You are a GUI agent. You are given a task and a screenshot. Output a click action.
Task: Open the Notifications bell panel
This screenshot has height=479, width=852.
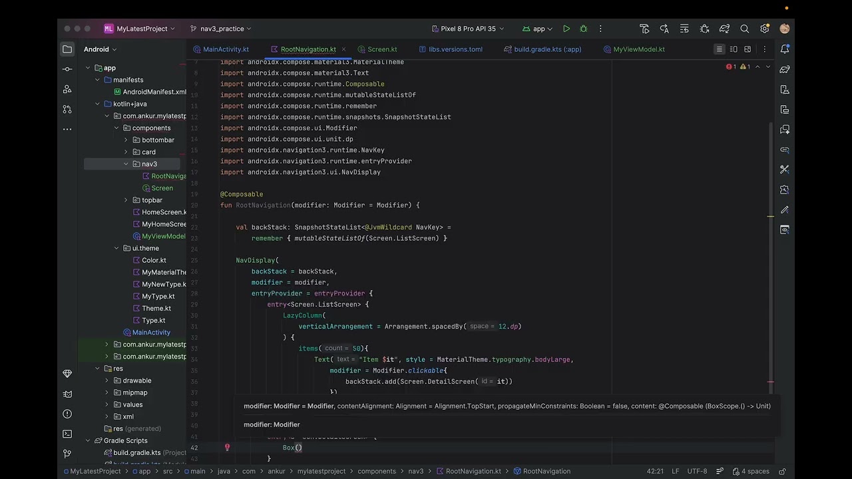(785, 49)
